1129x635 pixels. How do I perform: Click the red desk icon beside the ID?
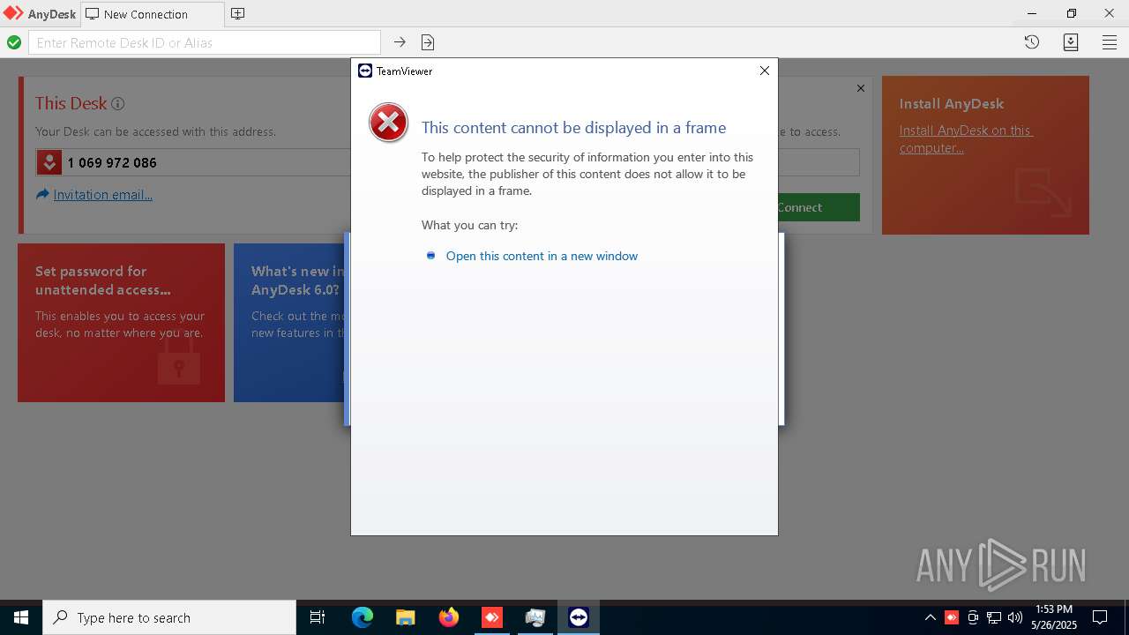click(49, 162)
